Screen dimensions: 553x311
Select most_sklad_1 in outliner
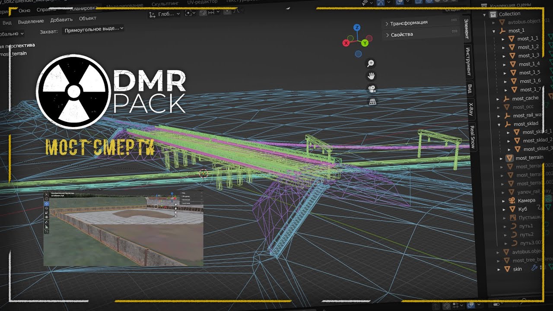[x=537, y=132]
